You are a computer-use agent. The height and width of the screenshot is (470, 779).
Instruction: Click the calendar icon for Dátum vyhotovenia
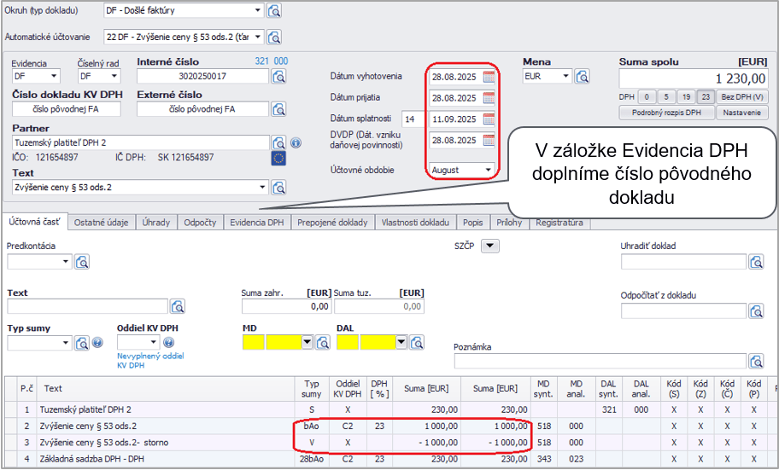point(489,77)
